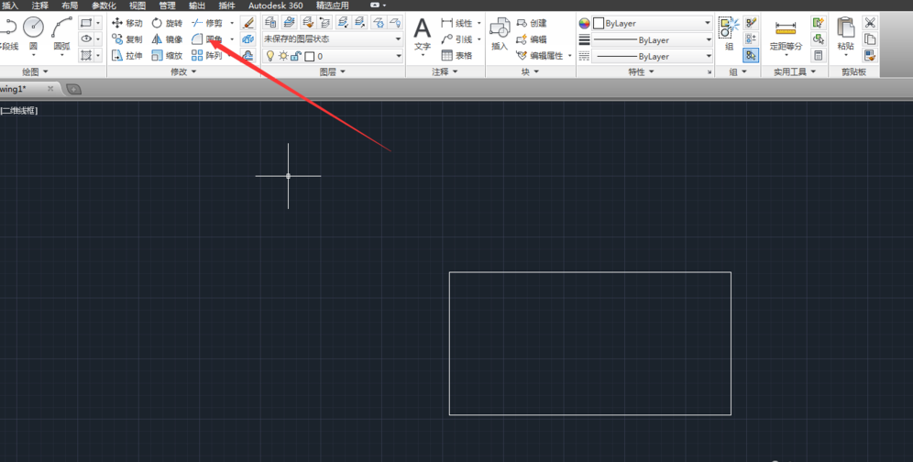Select the Hatch fill tool icon

[86, 55]
